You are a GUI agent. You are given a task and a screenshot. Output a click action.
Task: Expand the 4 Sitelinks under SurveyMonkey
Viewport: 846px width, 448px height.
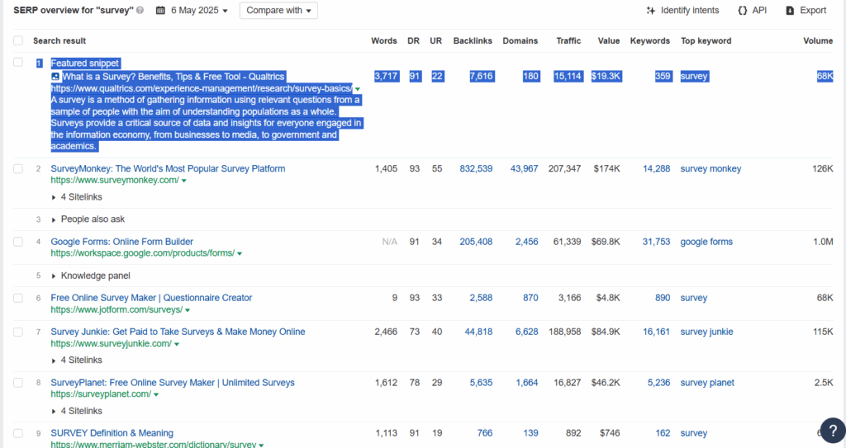[x=77, y=197]
